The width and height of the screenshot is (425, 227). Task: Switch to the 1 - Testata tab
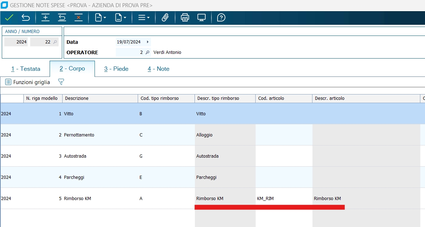click(x=26, y=69)
